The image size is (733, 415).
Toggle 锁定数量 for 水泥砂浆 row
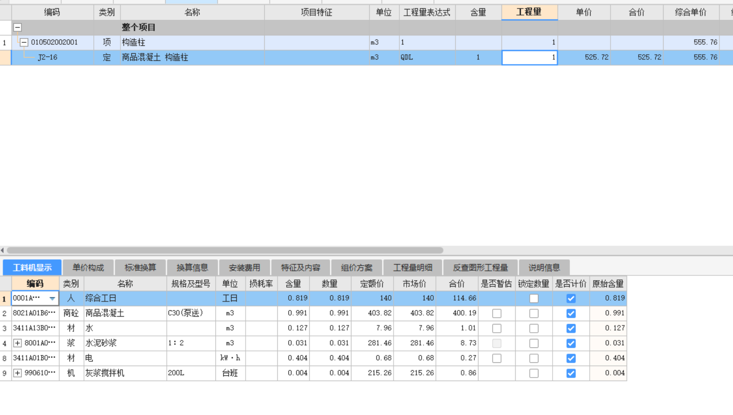(x=534, y=344)
